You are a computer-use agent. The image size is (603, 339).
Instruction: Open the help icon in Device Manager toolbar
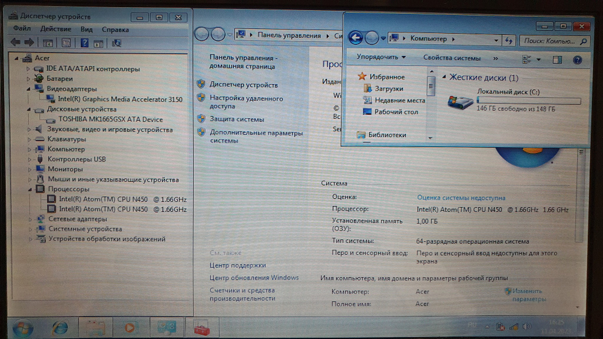84,43
